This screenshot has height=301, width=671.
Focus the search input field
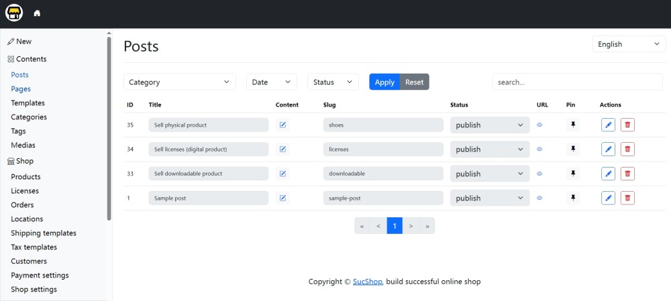pyautogui.click(x=577, y=82)
